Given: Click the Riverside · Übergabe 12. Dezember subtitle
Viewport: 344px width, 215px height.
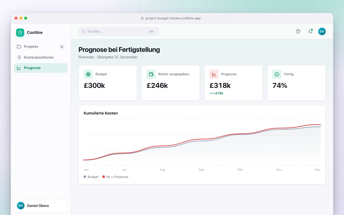Looking at the screenshot, I should (108, 57).
